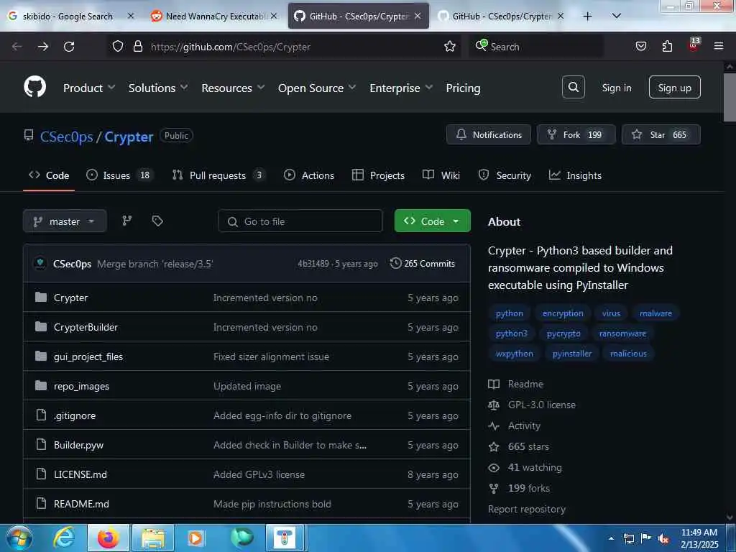Viewport: 736px width, 552px height.
Task: Open the master branch dropdown
Action: (65, 221)
